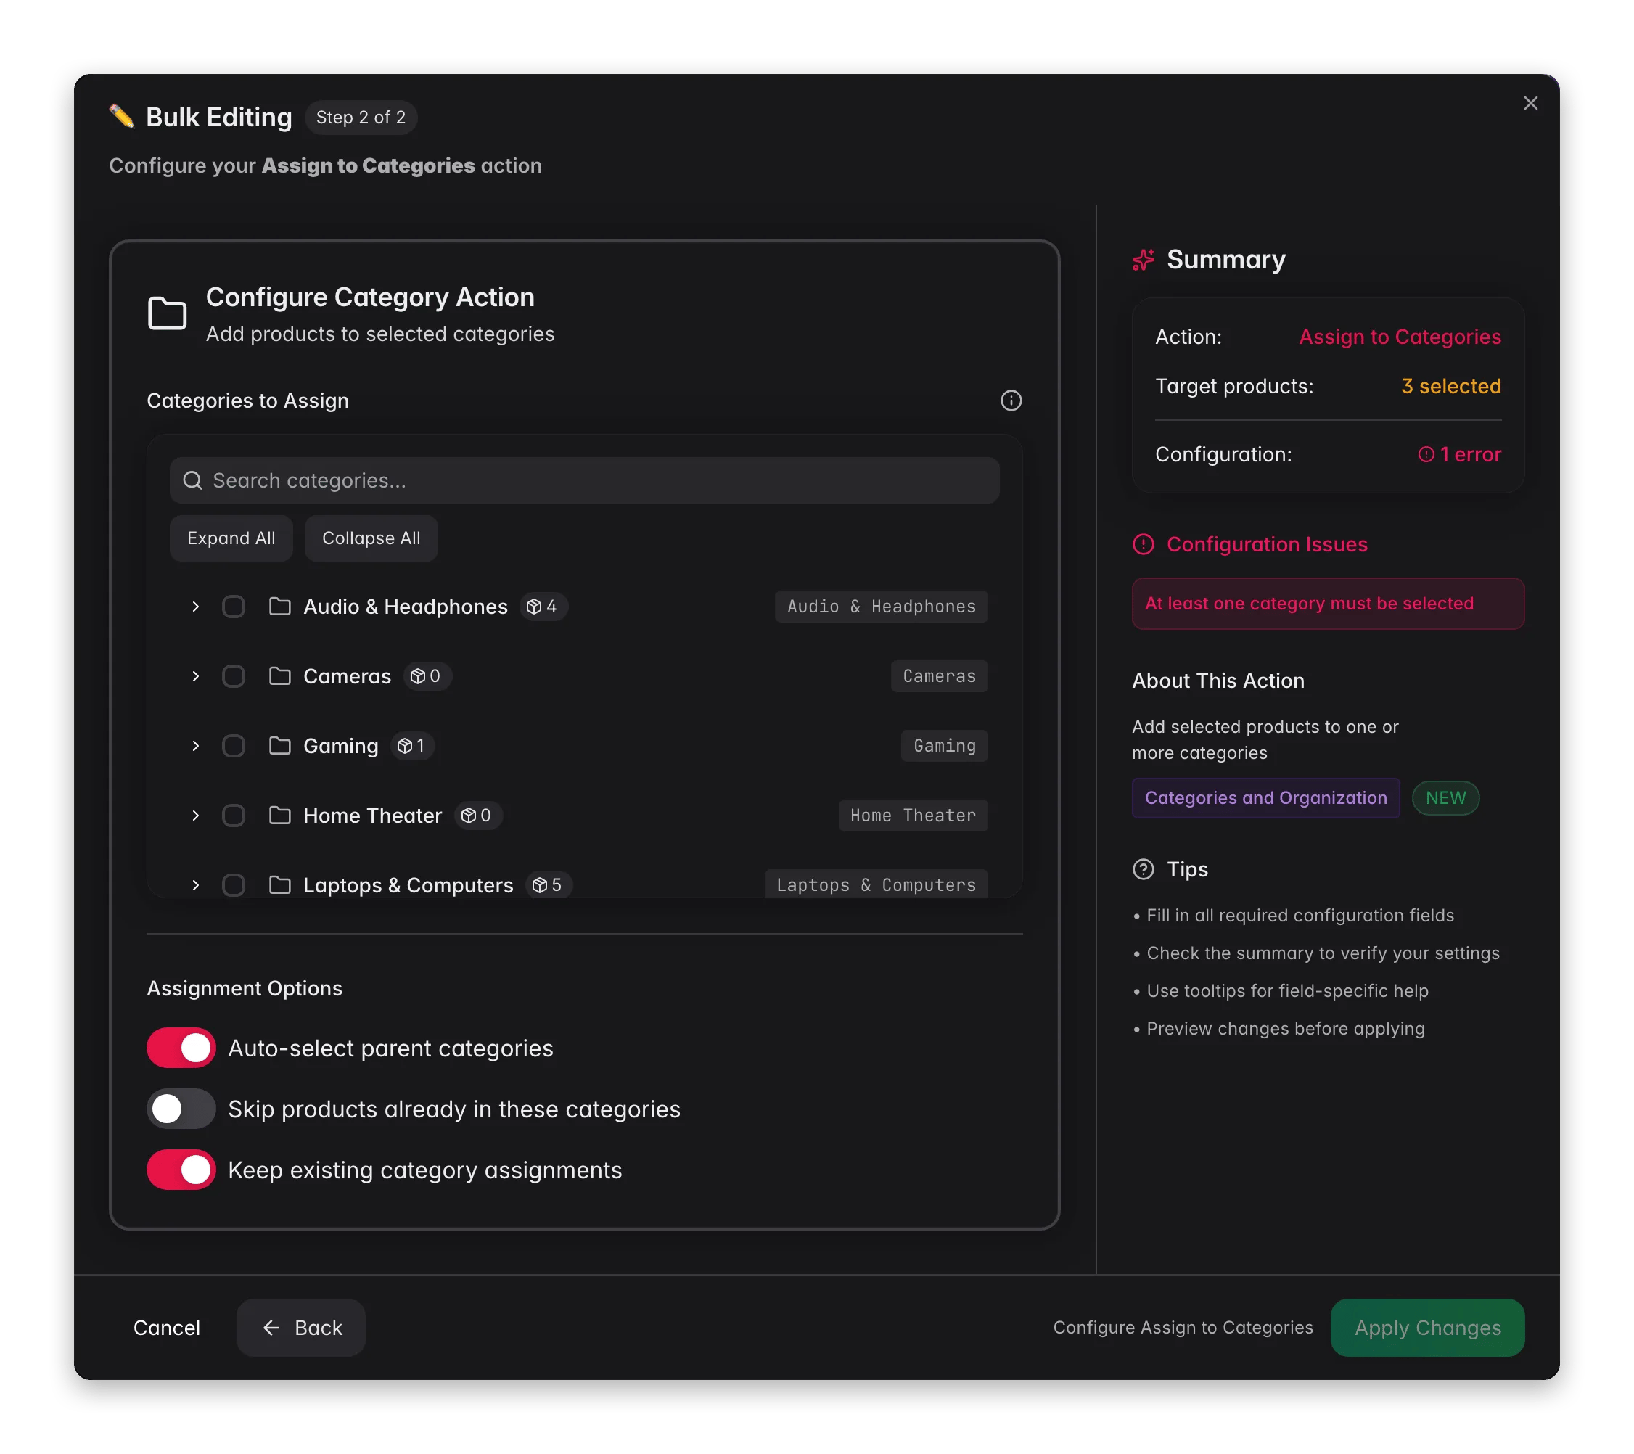Click the product count badge 1 on Gaming
The image size is (1634, 1454).
click(x=411, y=745)
